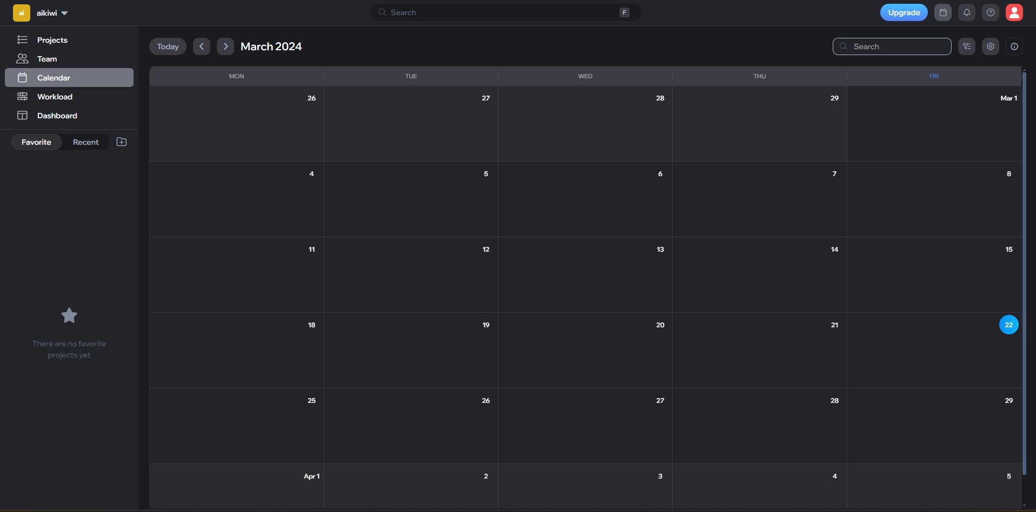Screen dimensions: 1036x512
Task: Select March 19 on the calendar
Action: click(x=411, y=351)
